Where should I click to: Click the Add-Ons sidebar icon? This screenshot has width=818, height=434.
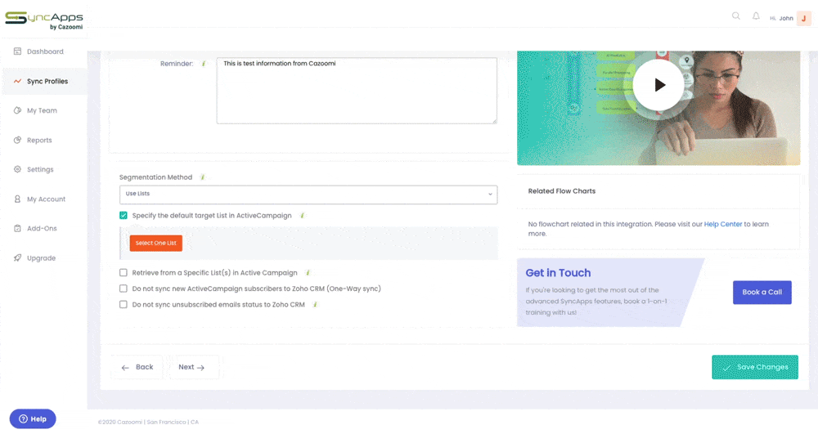[x=17, y=228]
